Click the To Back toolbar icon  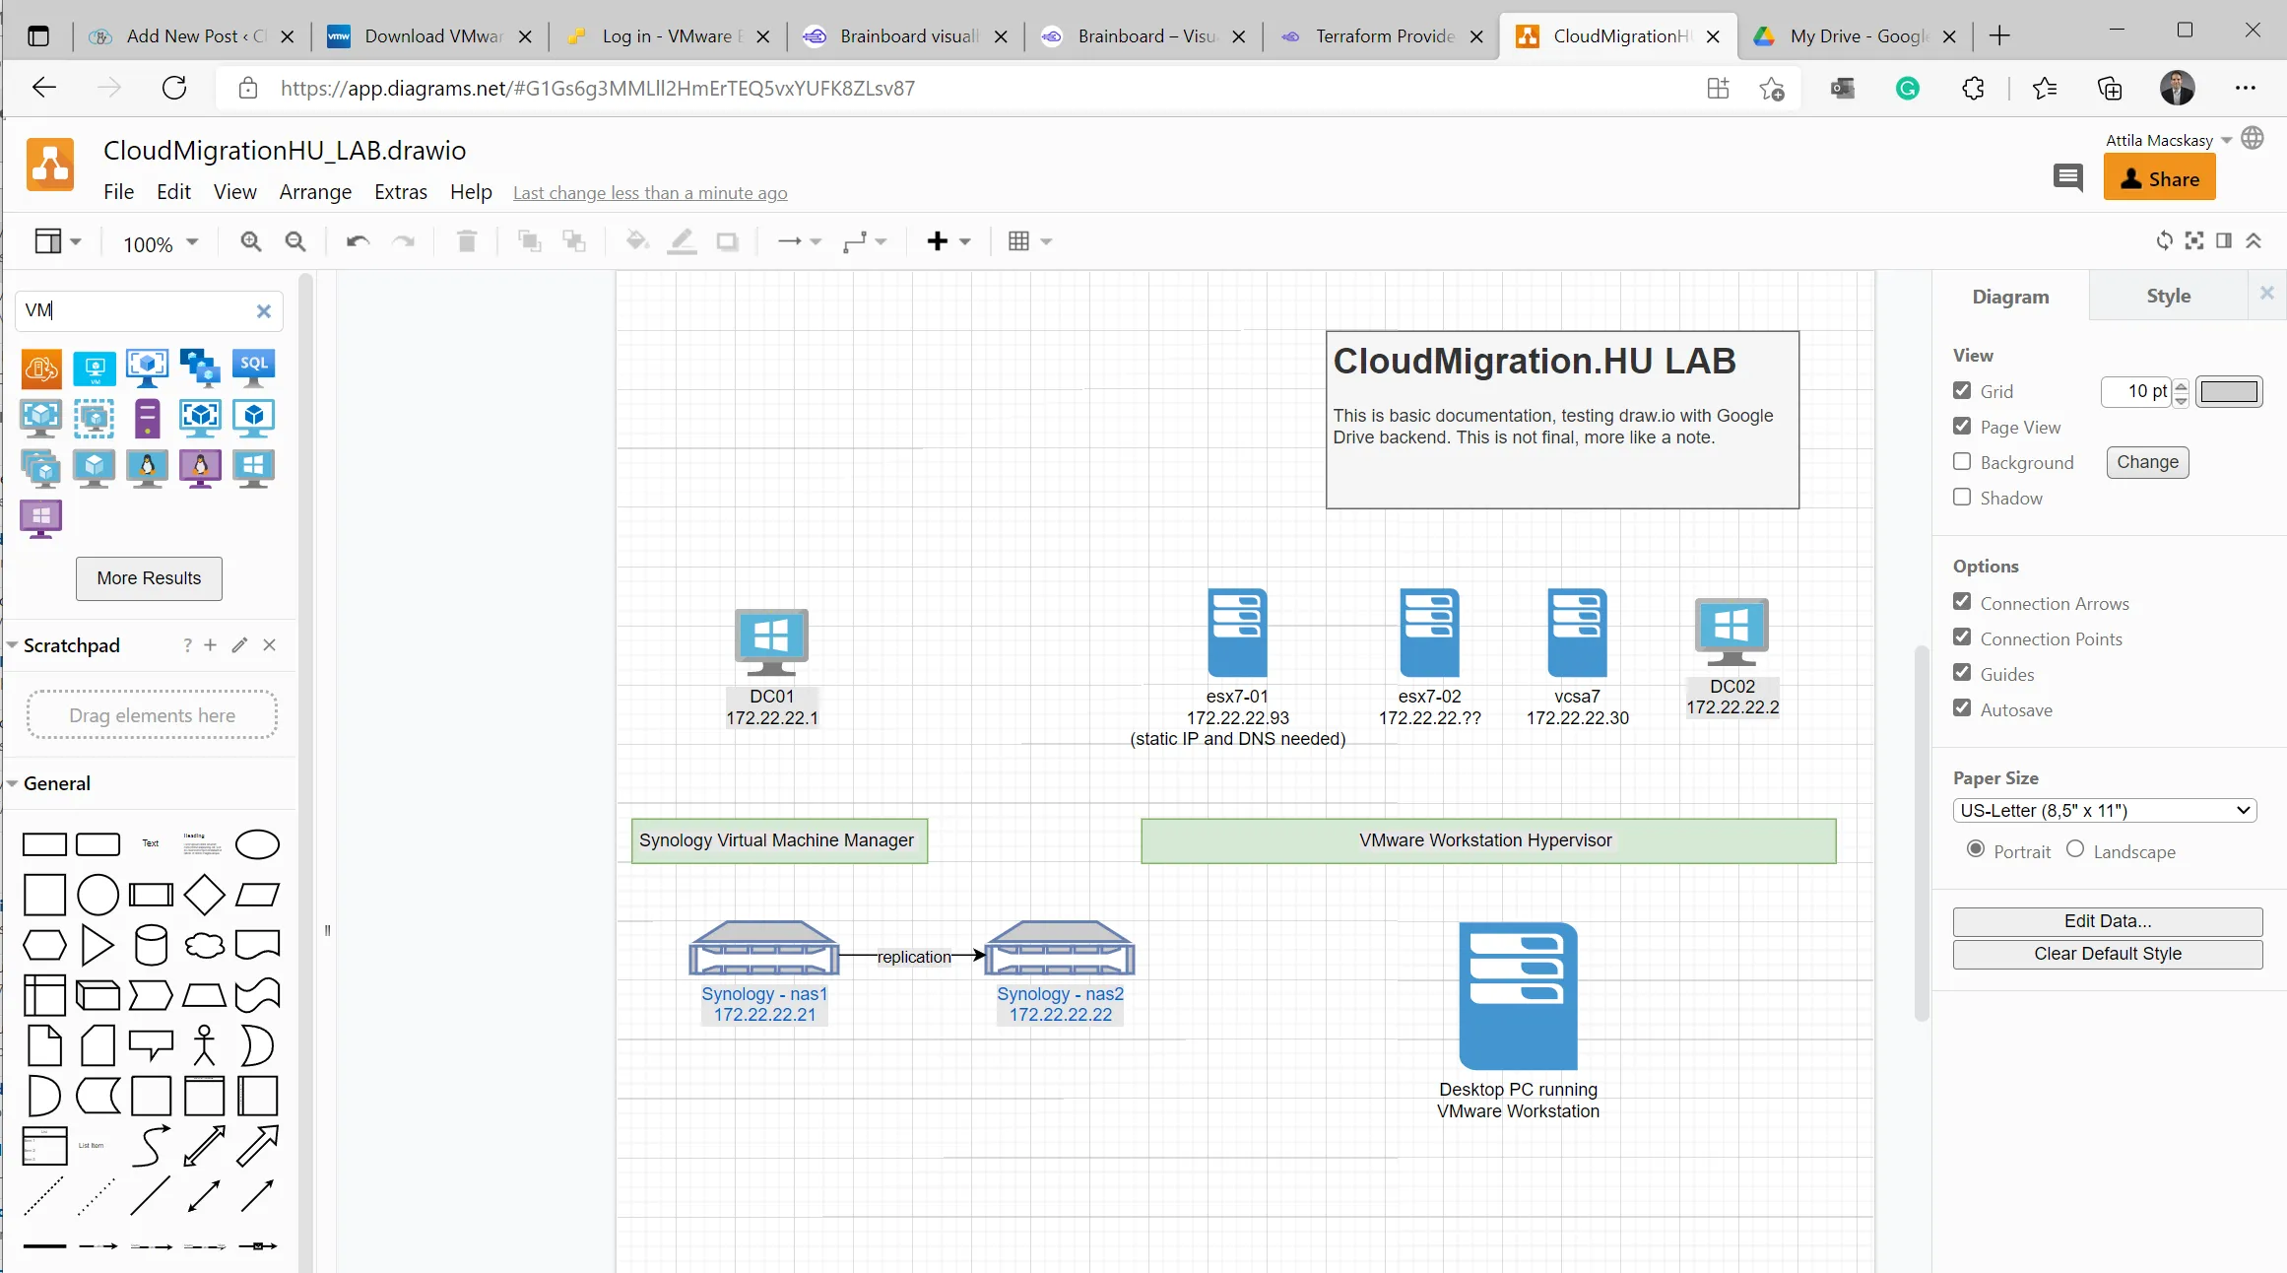tap(574, 241)
